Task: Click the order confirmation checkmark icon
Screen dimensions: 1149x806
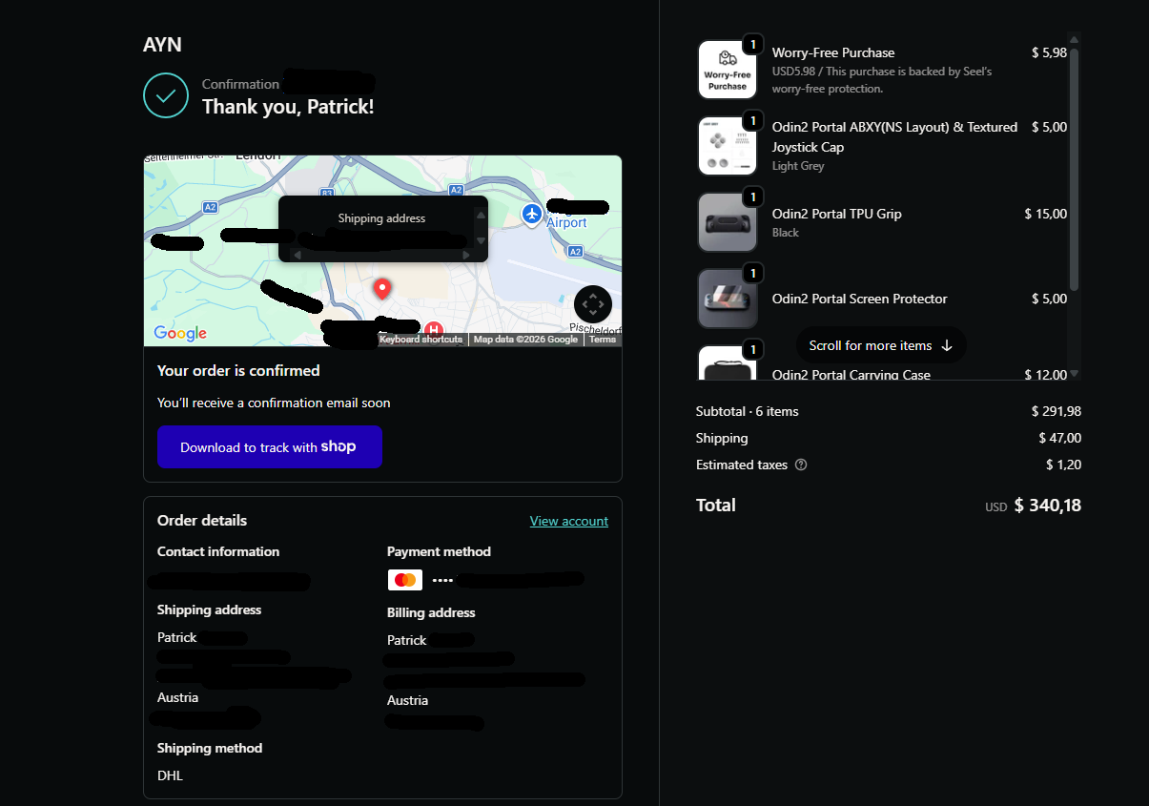Action: click(x=166, y=94)
